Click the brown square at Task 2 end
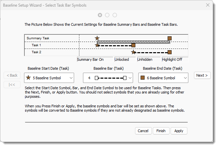Screen dimensions: 218x147 coord(170,52)
